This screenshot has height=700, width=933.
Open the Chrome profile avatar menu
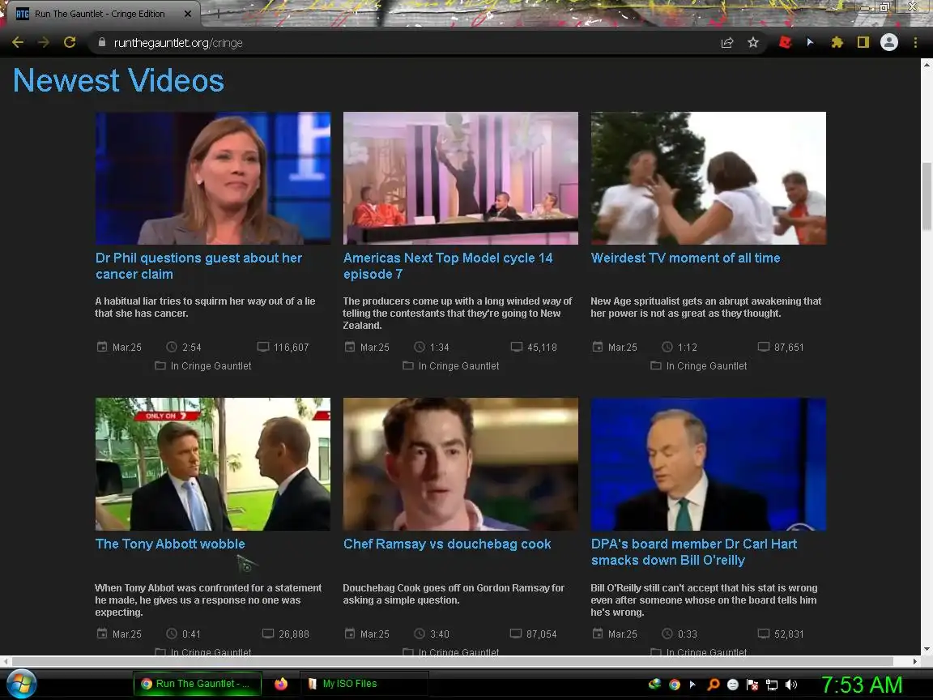[x=889, y=42]
